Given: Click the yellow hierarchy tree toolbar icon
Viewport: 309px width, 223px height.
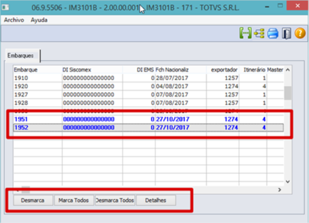Looking at the screenshot, I should [x=259, y=33].
